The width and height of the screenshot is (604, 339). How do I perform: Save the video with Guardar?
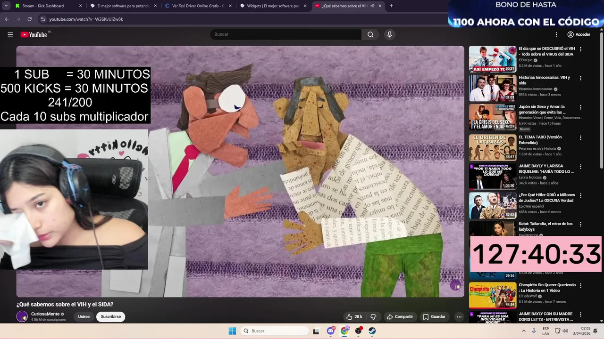[x=434, y=317]
